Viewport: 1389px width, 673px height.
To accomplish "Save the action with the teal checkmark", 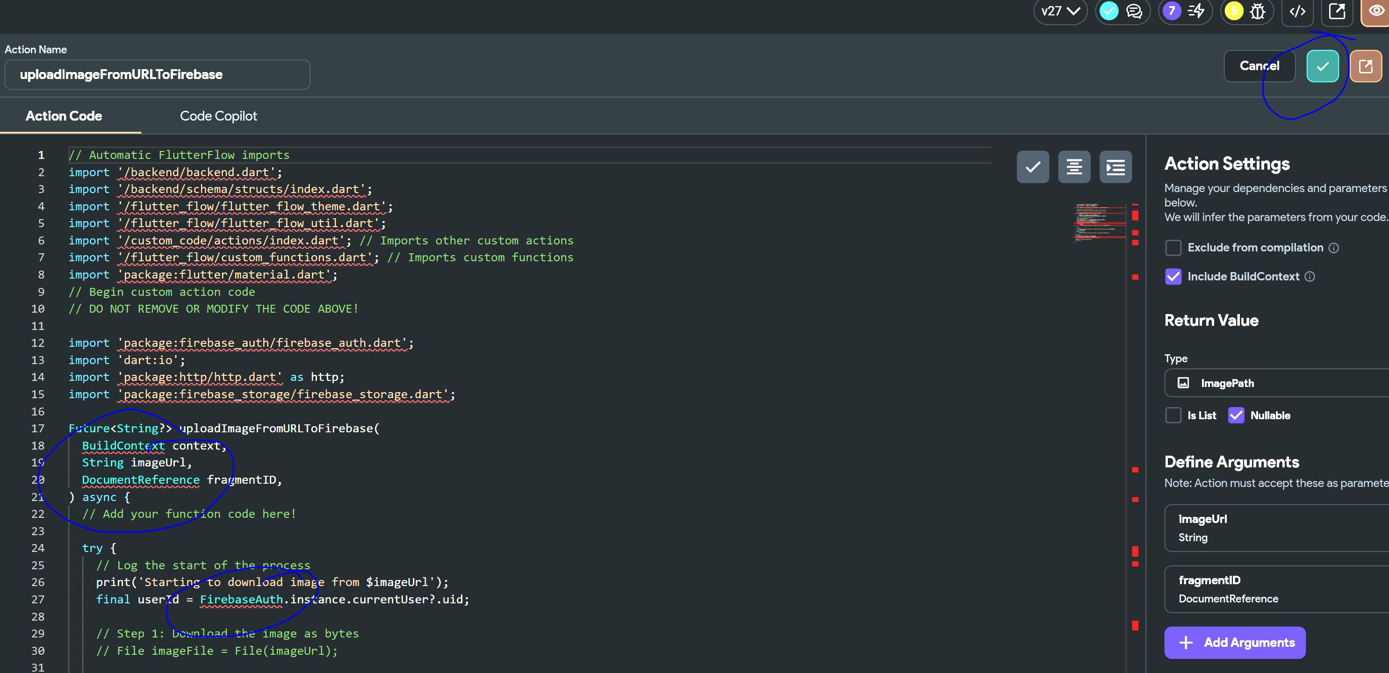I will [1322, 66].
